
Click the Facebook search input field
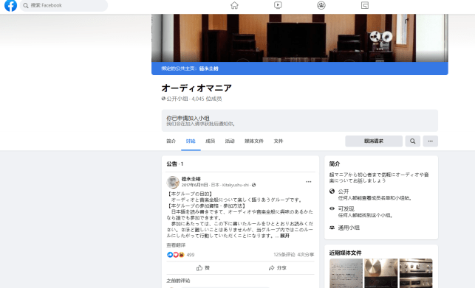tap(64, 5)
